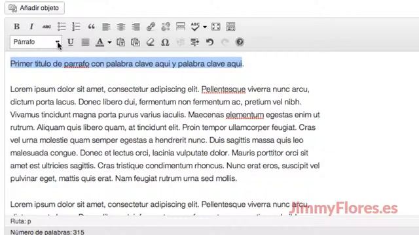
Task: Undo the last action
Action: tap(209, 42)
